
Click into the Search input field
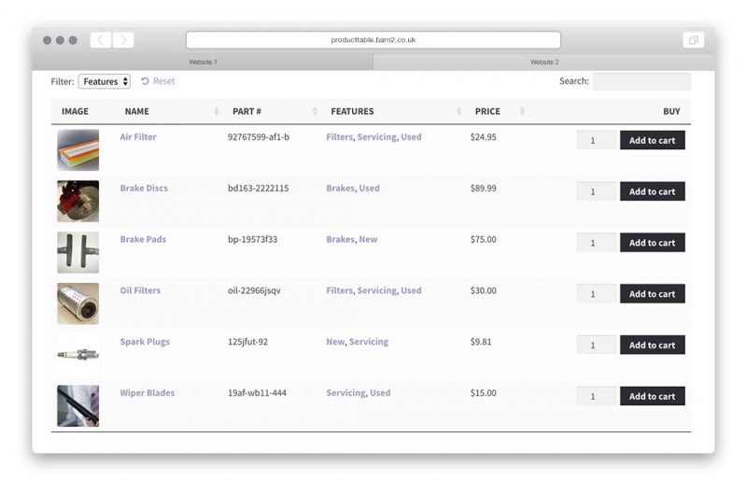point(641,81)
